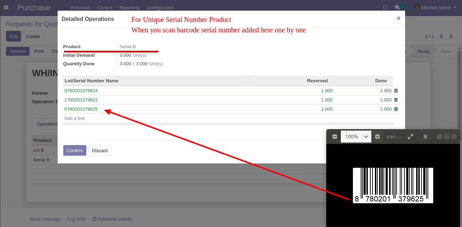Image resolution: width=462 pixels, height=227 pixels.
Task: Open the activities clock icon in navbar
Action: 385,7
